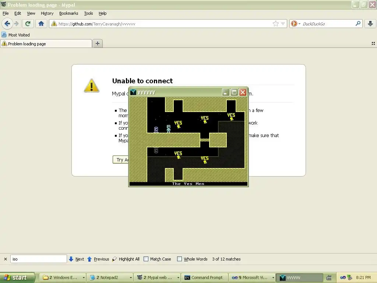The width and height of the screenshot is (377, 283).
Task: Click the upper C checkpoint in the game
Action: (156, 130)
